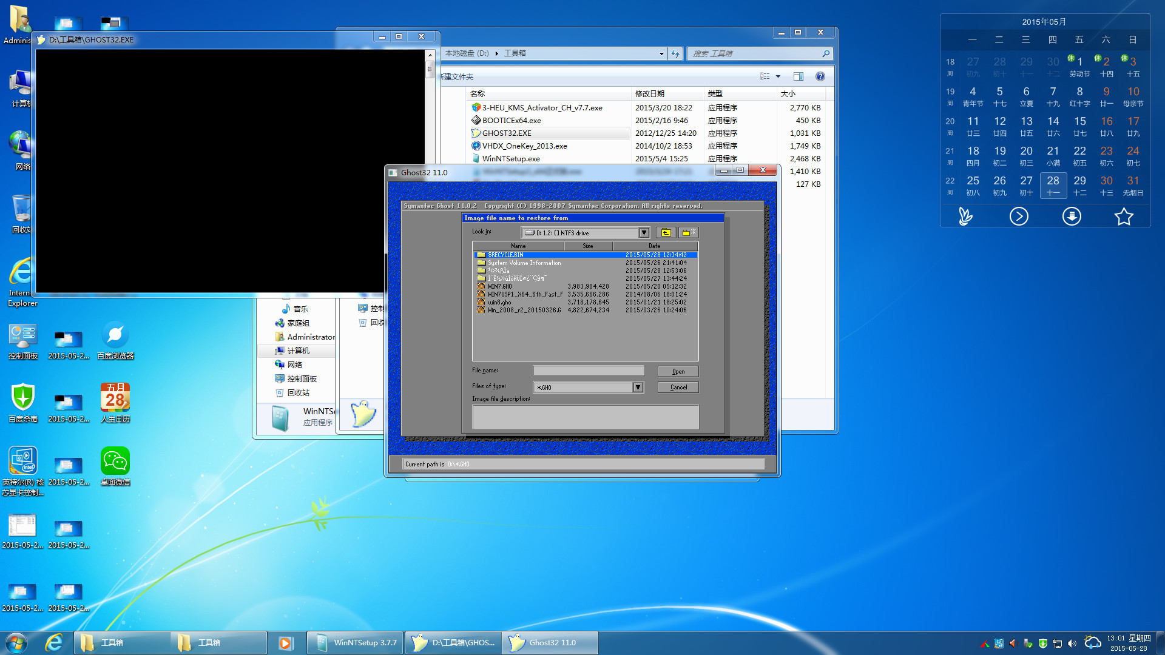Click the up-one-level folder icon in Ghost dialog
This screenshot has width=1165, height=655.
coord(666,233)
